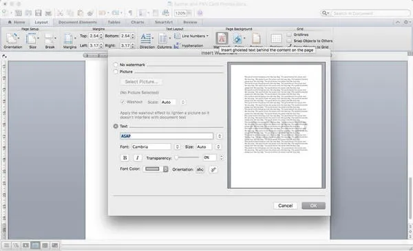Open the Review tab
This screenshot has width=413, height=251.
(x=190, y=22)
